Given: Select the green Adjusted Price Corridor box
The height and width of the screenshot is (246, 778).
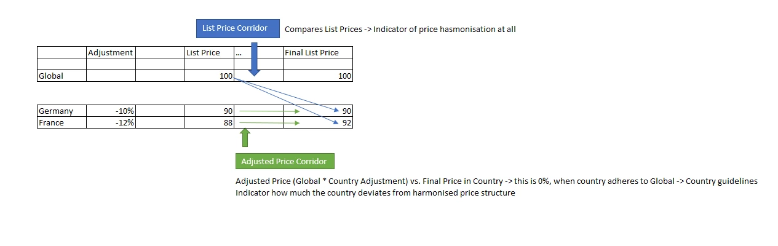Looking at the screenshot, I should click(285, 161).
